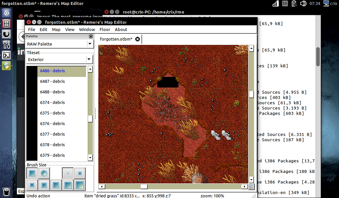The height and width of the screenshot is (198, 339).
Task: Expand the RAW Palette dropdown
Action: [90, 44]
